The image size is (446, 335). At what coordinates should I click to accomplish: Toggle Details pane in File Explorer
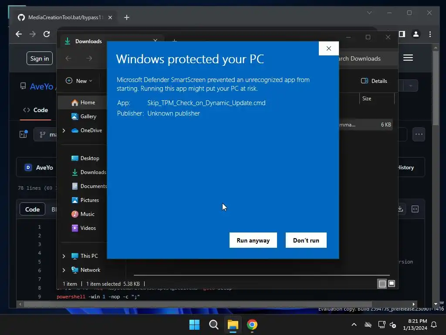(374, 81)
